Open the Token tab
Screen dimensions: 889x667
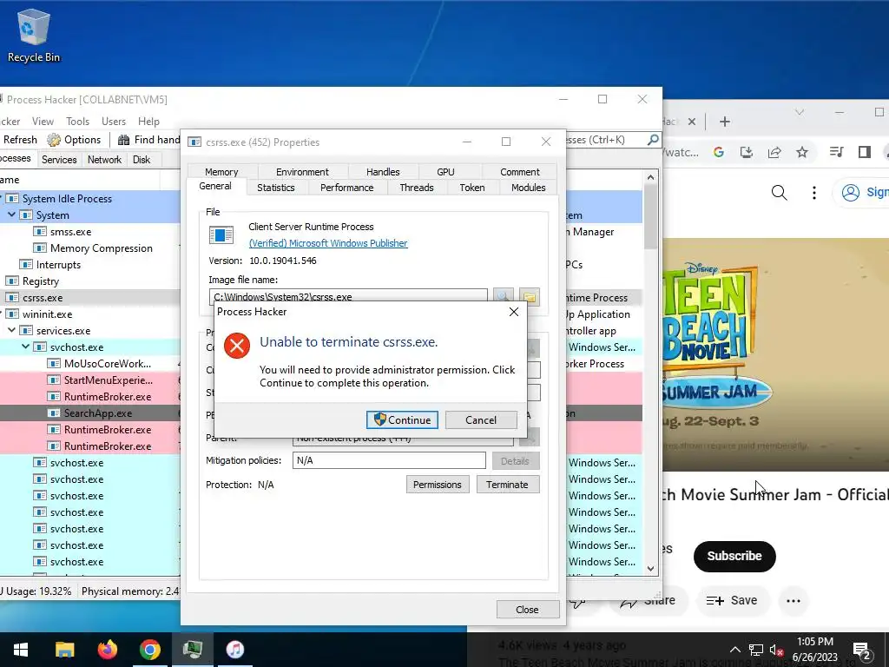coord(471,188)
